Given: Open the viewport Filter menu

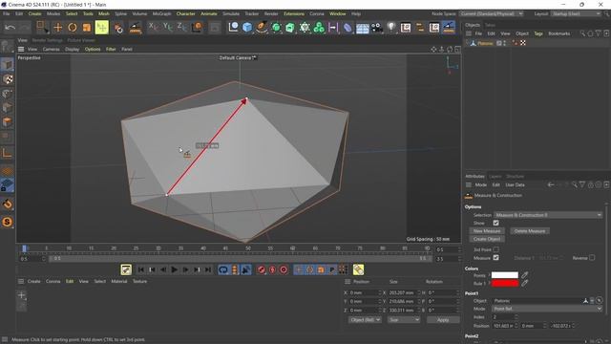Looking at the screenshot, I should (x=111, y=49).
